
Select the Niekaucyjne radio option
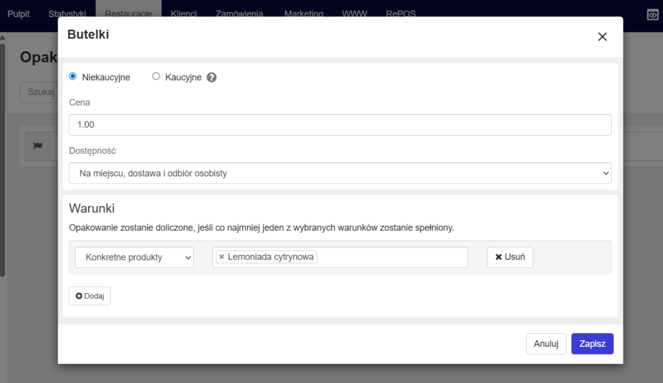coord(73,76)
